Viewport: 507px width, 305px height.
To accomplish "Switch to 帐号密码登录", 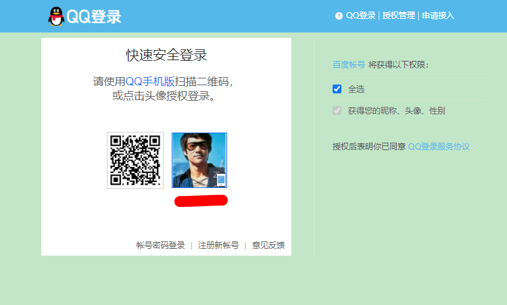I will point(160,245).
